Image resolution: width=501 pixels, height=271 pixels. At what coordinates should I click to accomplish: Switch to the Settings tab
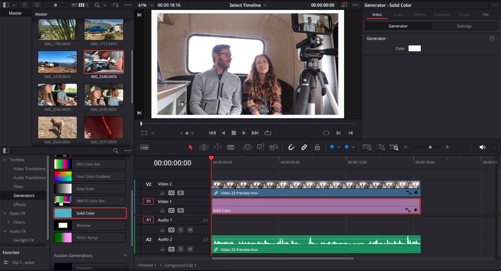coord(464,26)
